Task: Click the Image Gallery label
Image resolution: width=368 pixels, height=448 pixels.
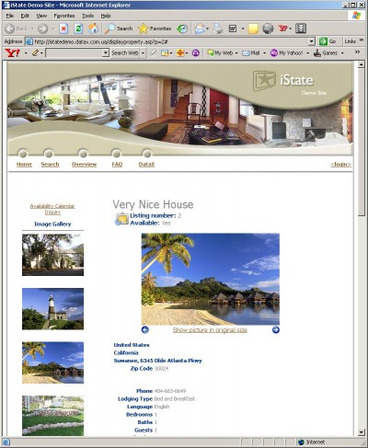Action: [52, 224]
